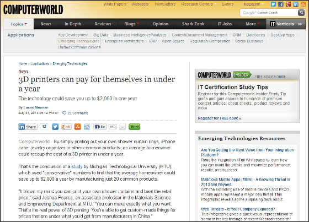Image resolution: width=309 pixels, height=222 pixels.
Task: Open Regulatory Compliance subtopic
Action: (210, 41)
